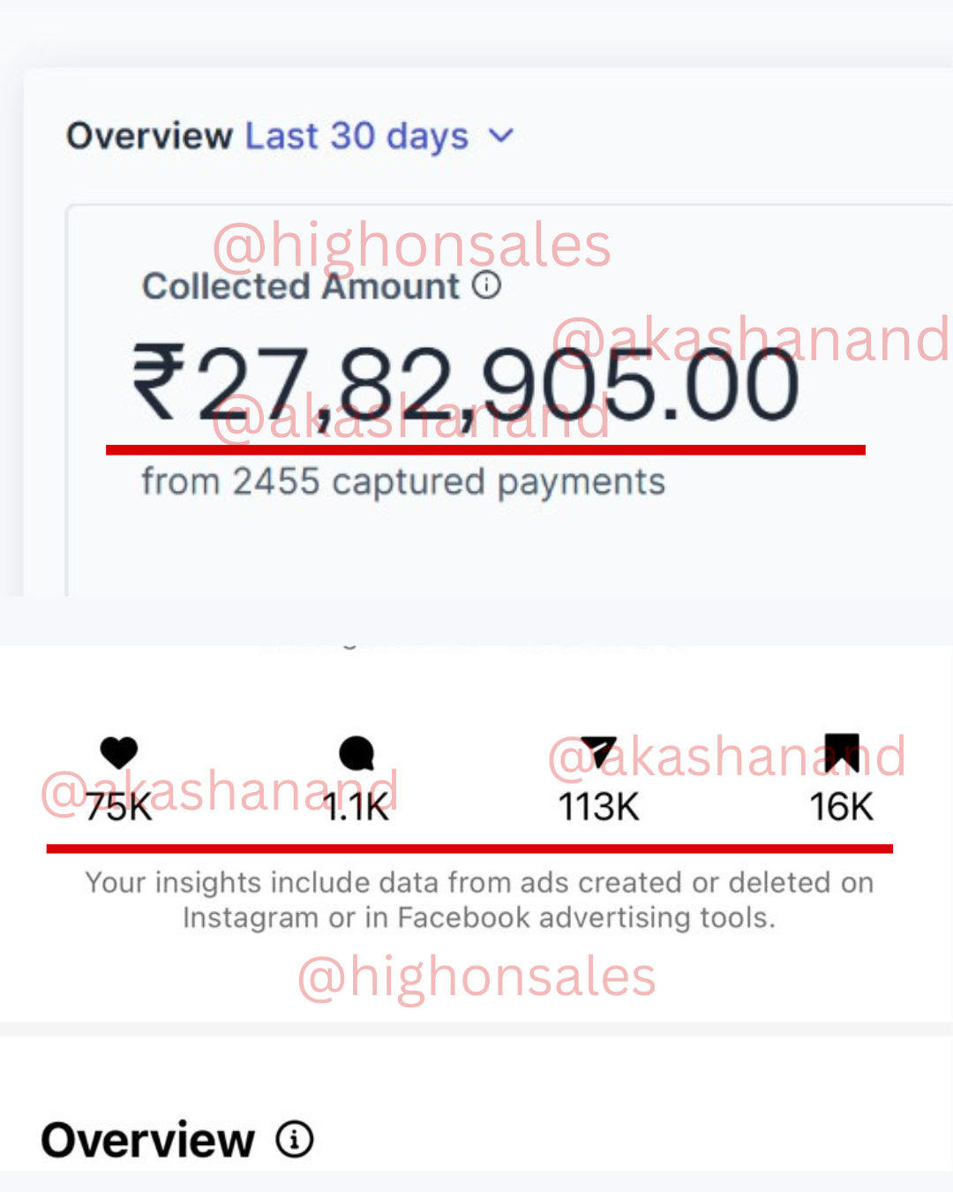Screen dimensions: 953x1192
Task: Click the bottom Overview section heading
Action: coord(148,1140)
